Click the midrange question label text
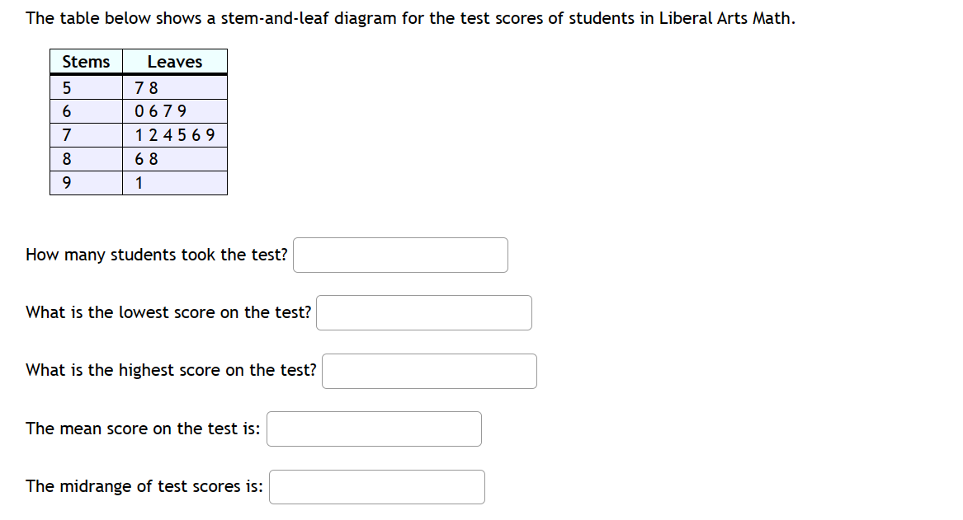Viewport: 963px width, 520px height. click(144, 486)
